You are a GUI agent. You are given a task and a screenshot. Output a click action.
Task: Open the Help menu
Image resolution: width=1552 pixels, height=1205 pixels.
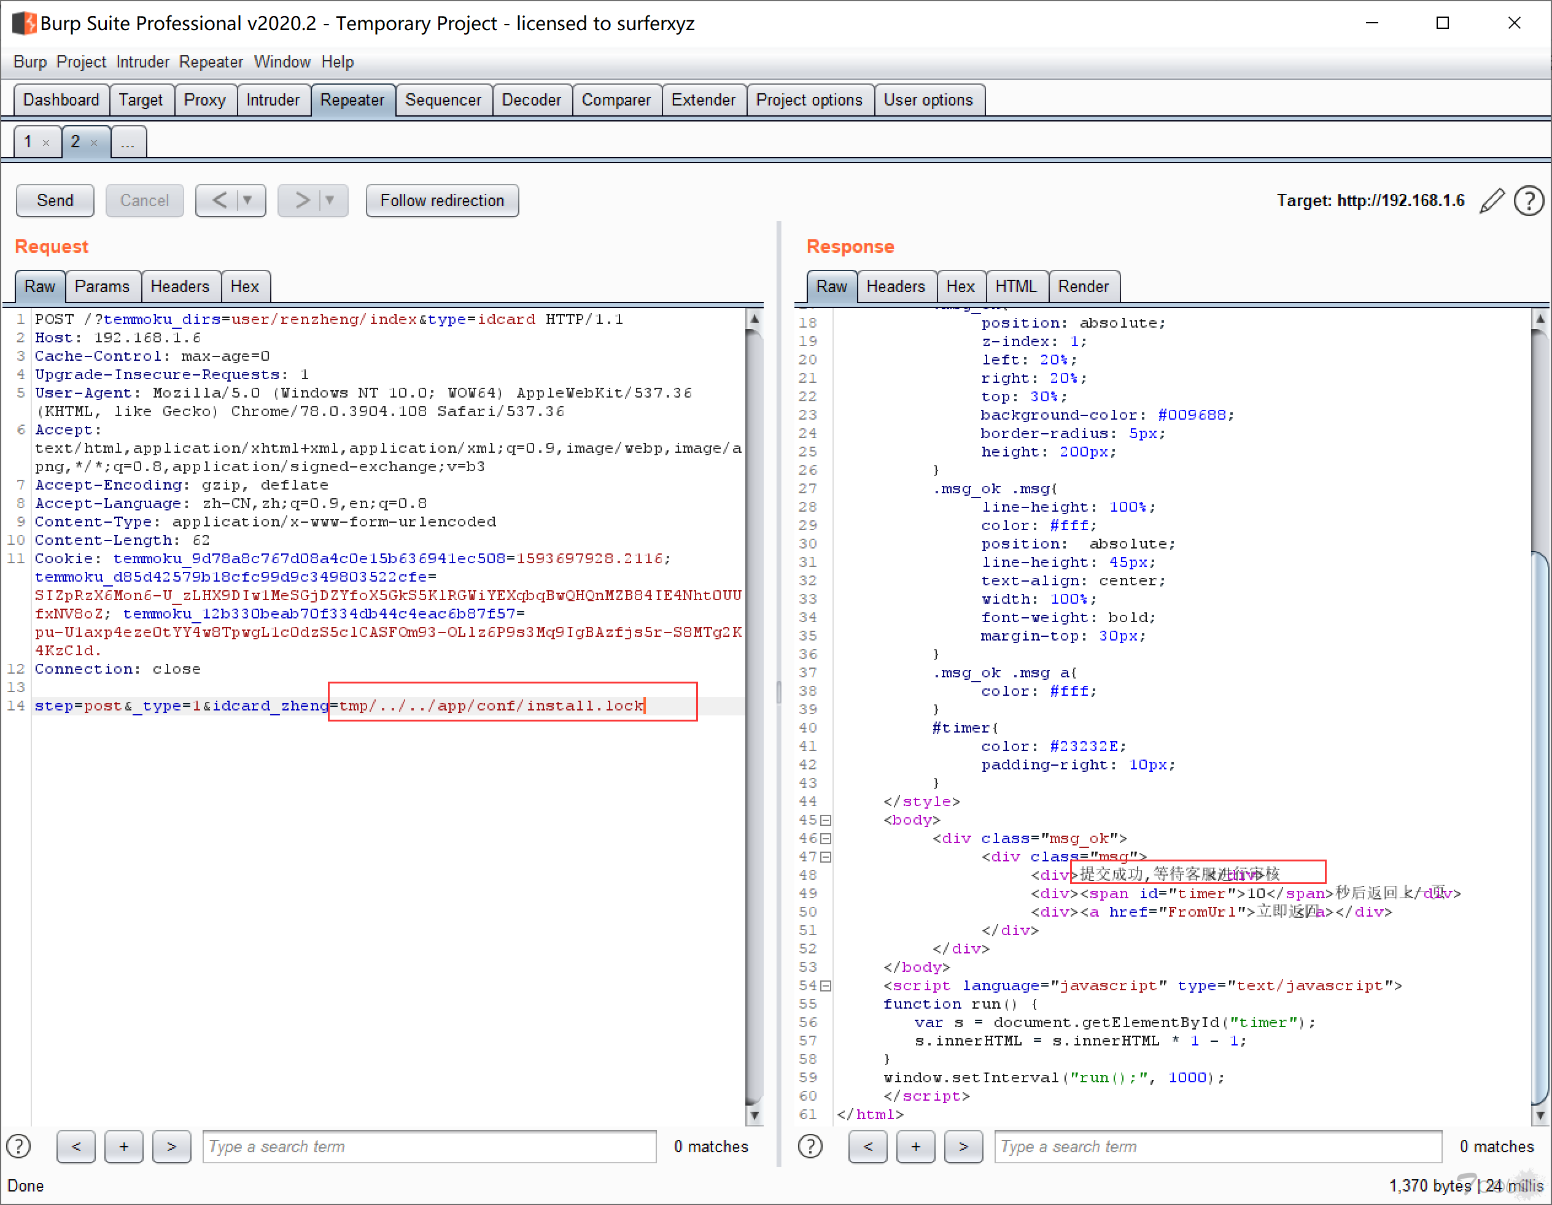(338, 63)
